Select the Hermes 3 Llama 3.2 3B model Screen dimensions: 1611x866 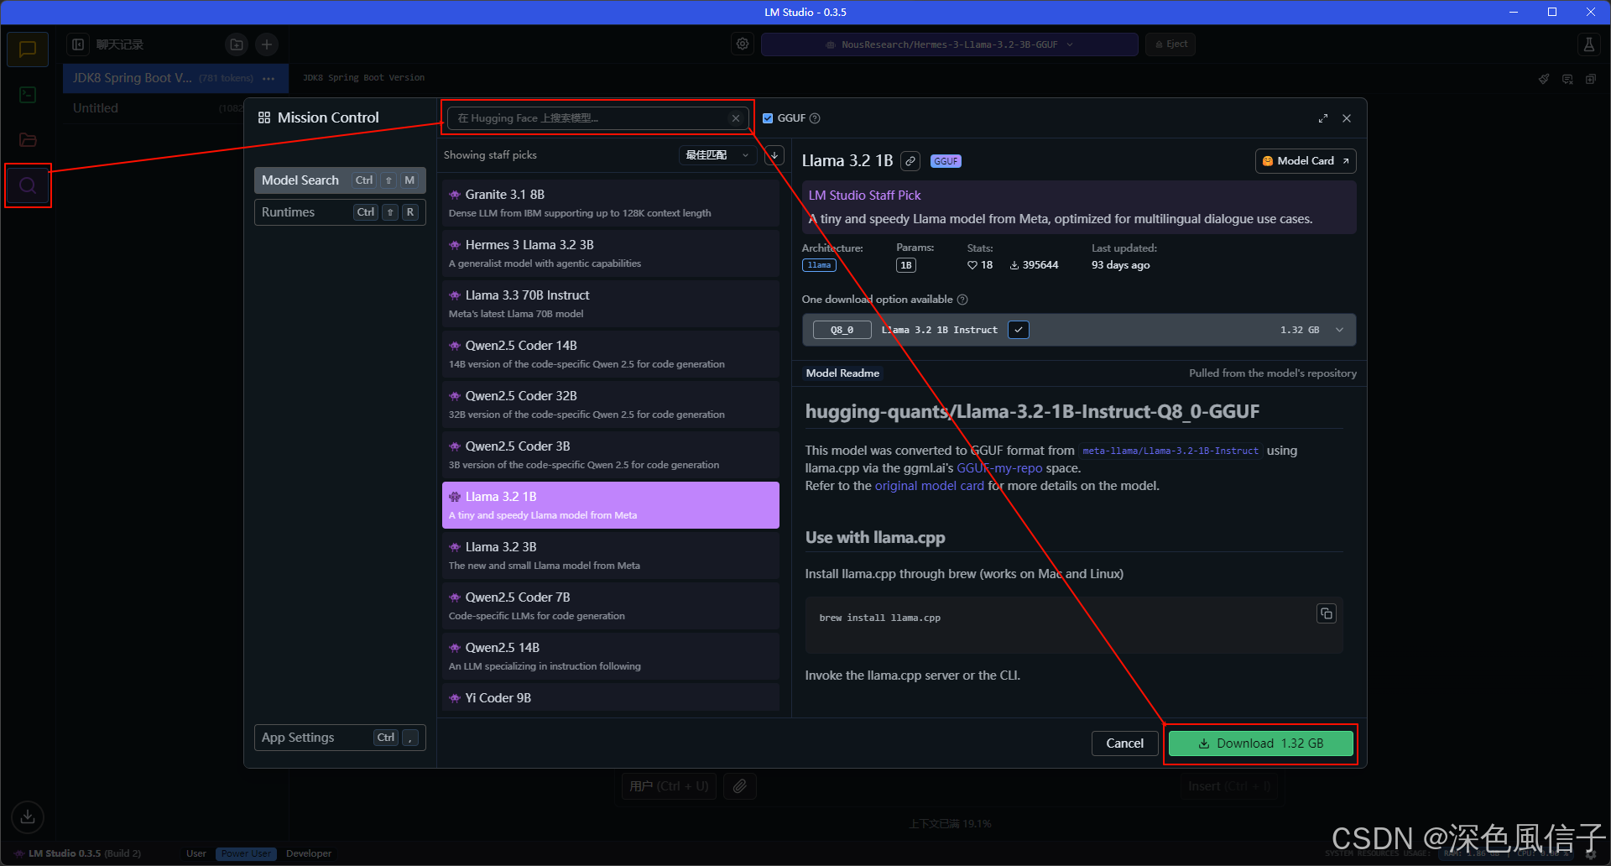[x=610, y=253]
